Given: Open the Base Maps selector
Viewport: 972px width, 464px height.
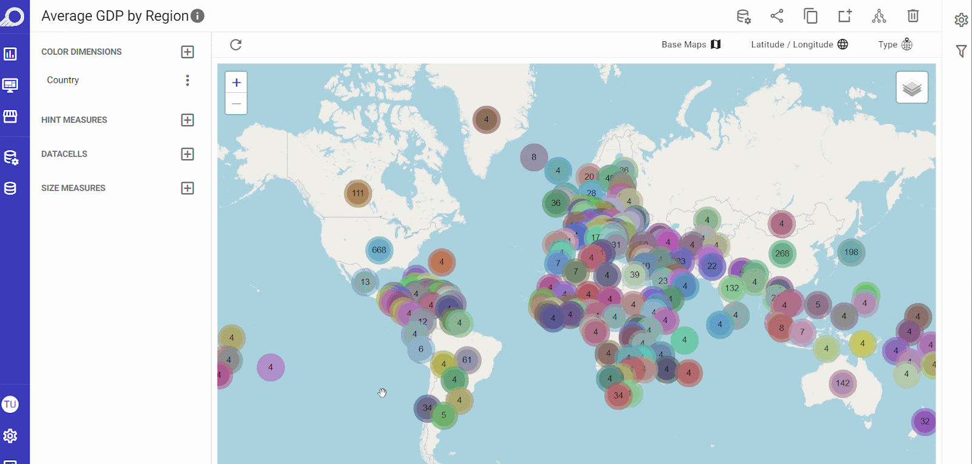Looking at the screenshot, I should [x=691, y=44].
